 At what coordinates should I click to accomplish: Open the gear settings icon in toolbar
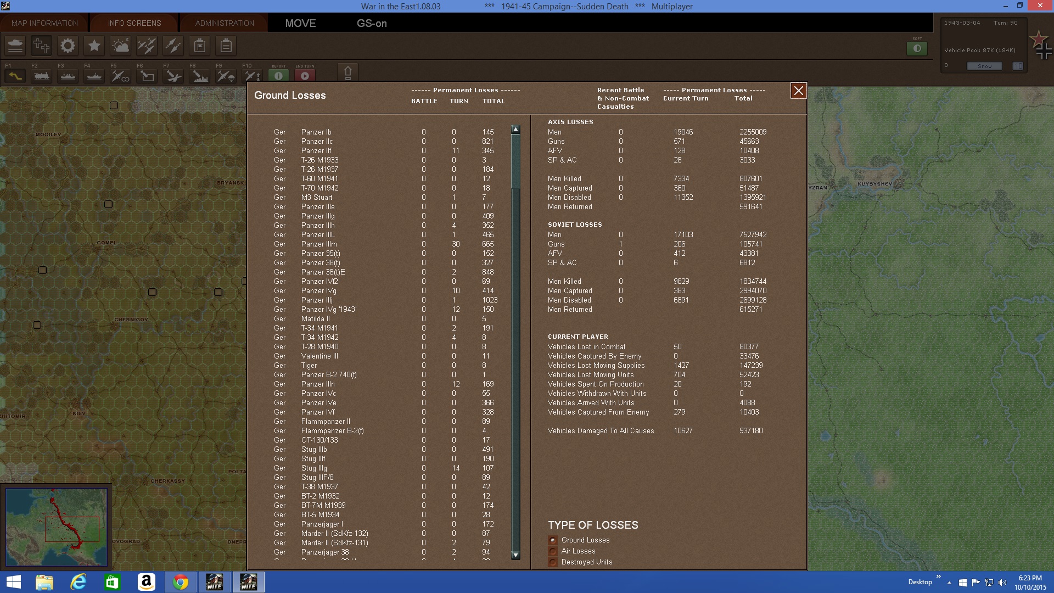(68, 46)
